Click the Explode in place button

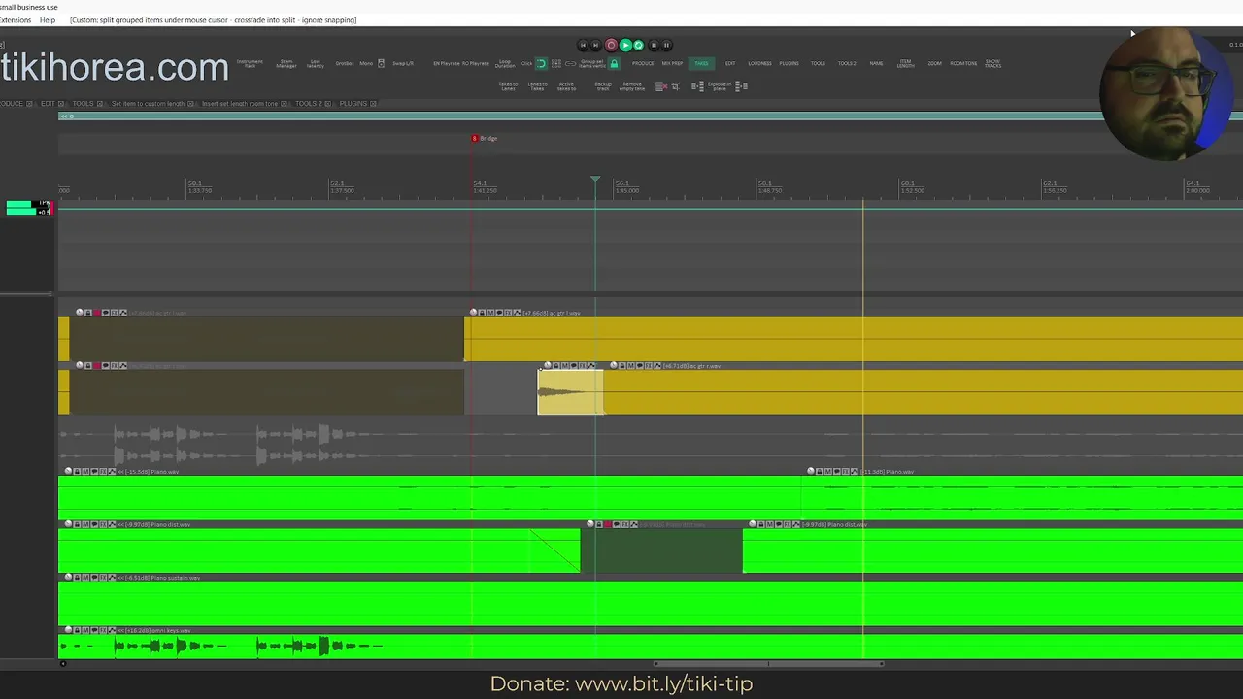point(720,86)
